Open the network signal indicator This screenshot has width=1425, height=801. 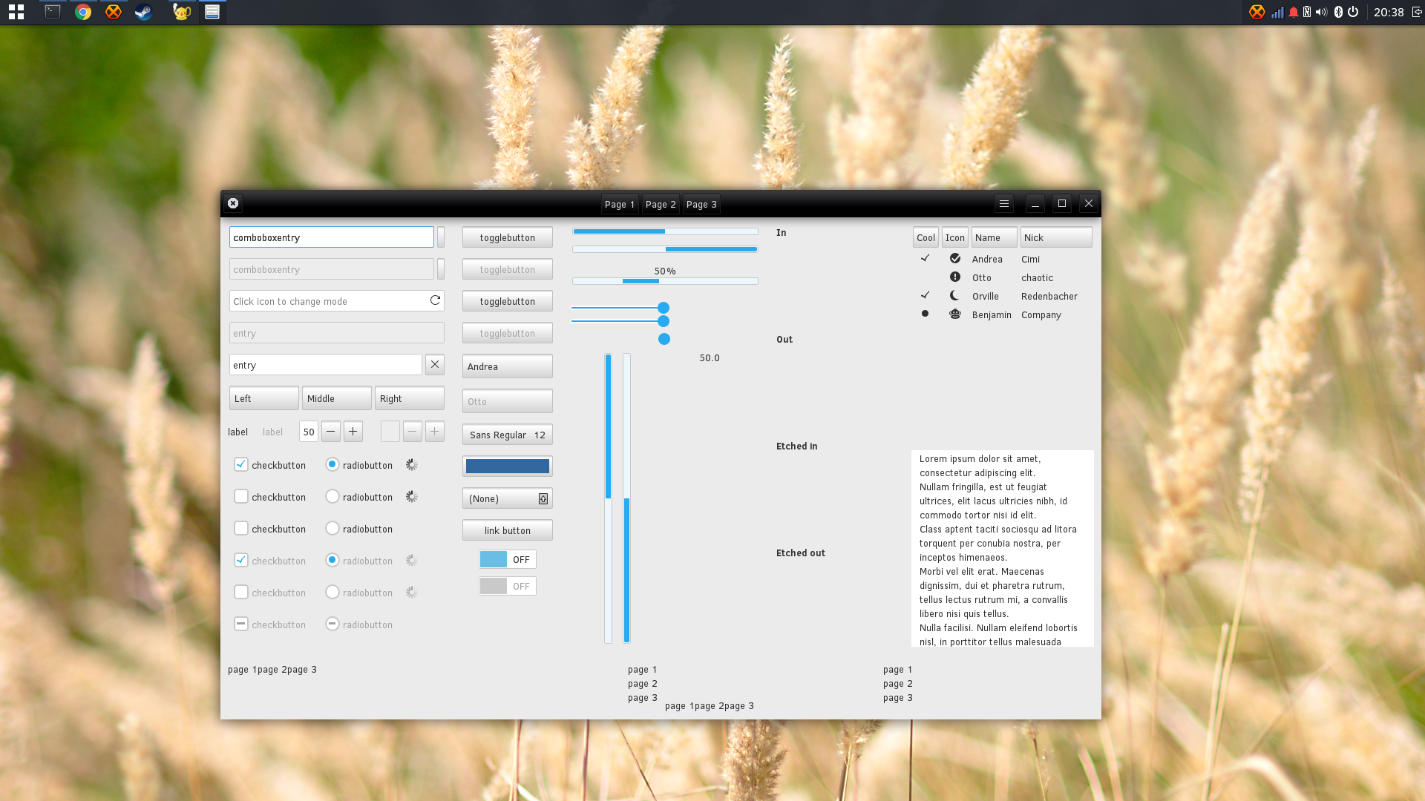pos(1277,12)
